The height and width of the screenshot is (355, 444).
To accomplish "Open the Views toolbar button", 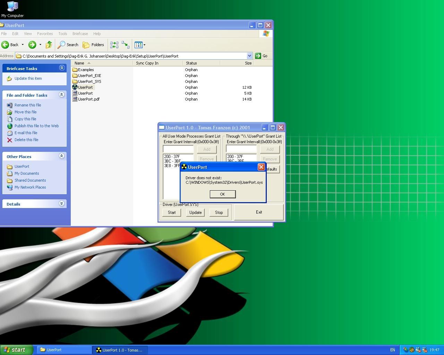I will [138, 45].
